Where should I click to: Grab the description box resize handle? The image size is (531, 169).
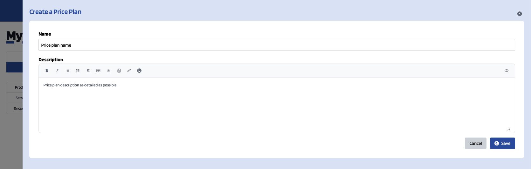[x=508, y=129]
